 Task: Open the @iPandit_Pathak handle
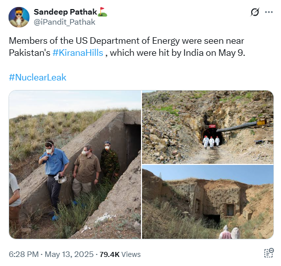(64, 22)
